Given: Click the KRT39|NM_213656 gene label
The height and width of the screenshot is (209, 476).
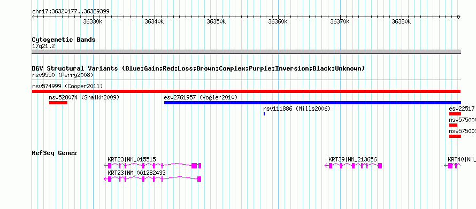Looking at the screenshot, I should 353,159.
